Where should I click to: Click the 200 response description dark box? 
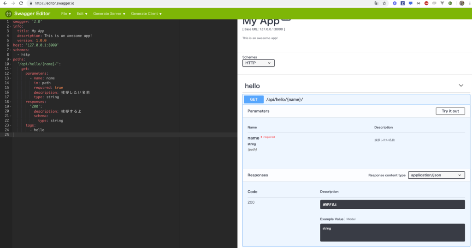tap(392, 205)
